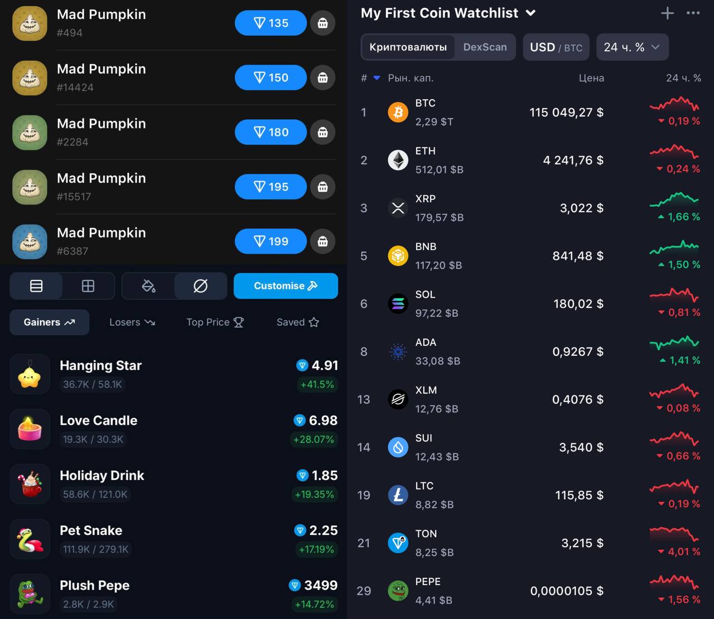
Task: Toggle USD / BTC currency switch
Action: pyautogui.click(x=556, y=47)
